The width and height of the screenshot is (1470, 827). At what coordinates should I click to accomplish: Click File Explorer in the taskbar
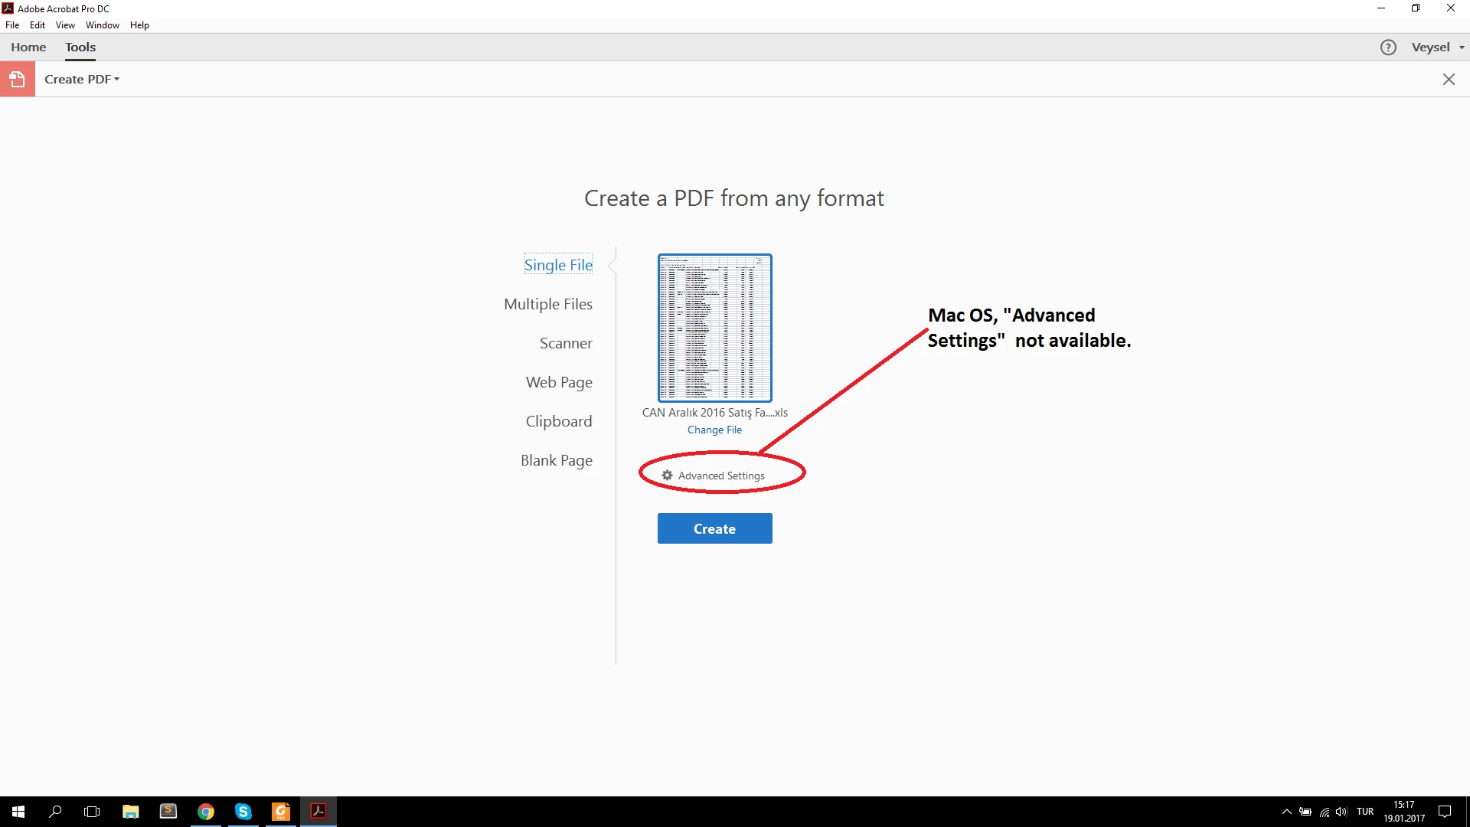coord(131,812)
